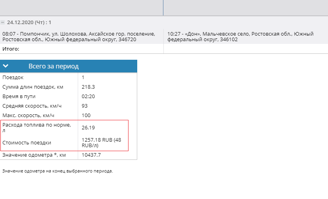Select the max speed value 100
328x199 pixels.
click(x=86, y=116)
